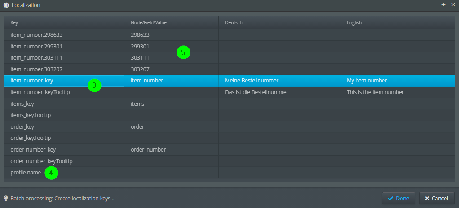Click the Das ist die Bestellnummer cell
Viewport: 459px width, 208px height.
coord(279,92)
